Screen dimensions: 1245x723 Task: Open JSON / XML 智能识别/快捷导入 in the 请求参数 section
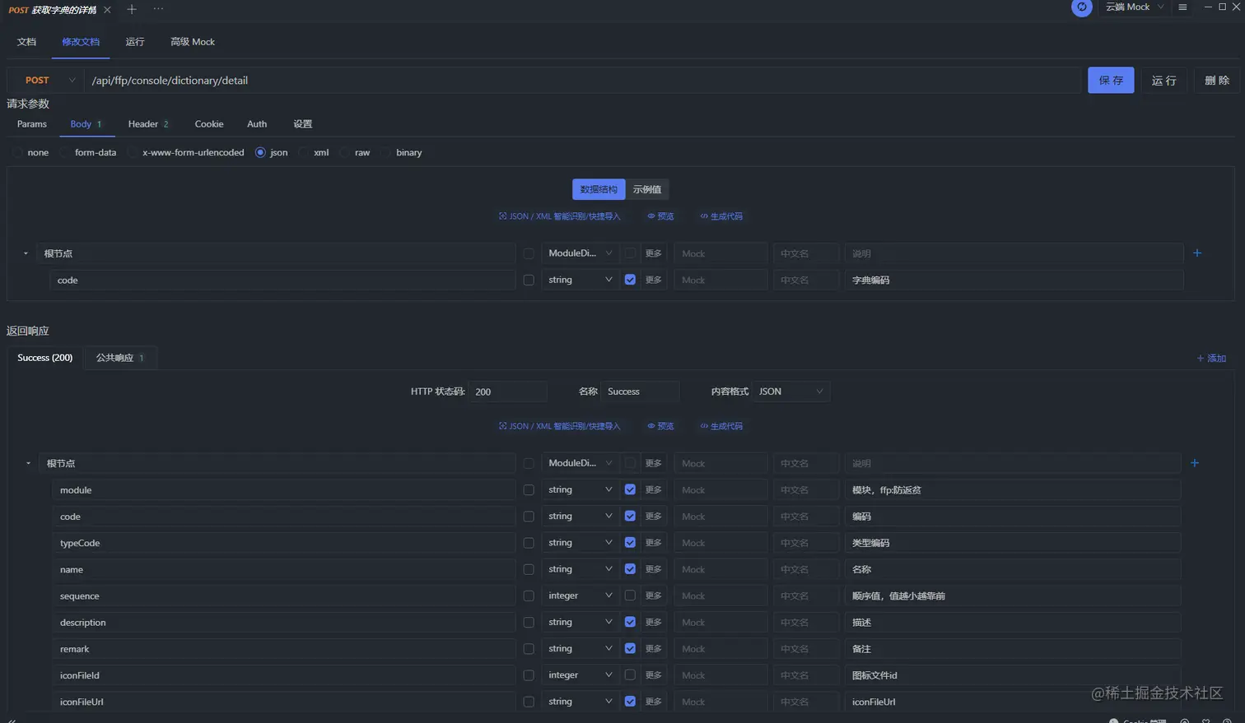point(560,216)
